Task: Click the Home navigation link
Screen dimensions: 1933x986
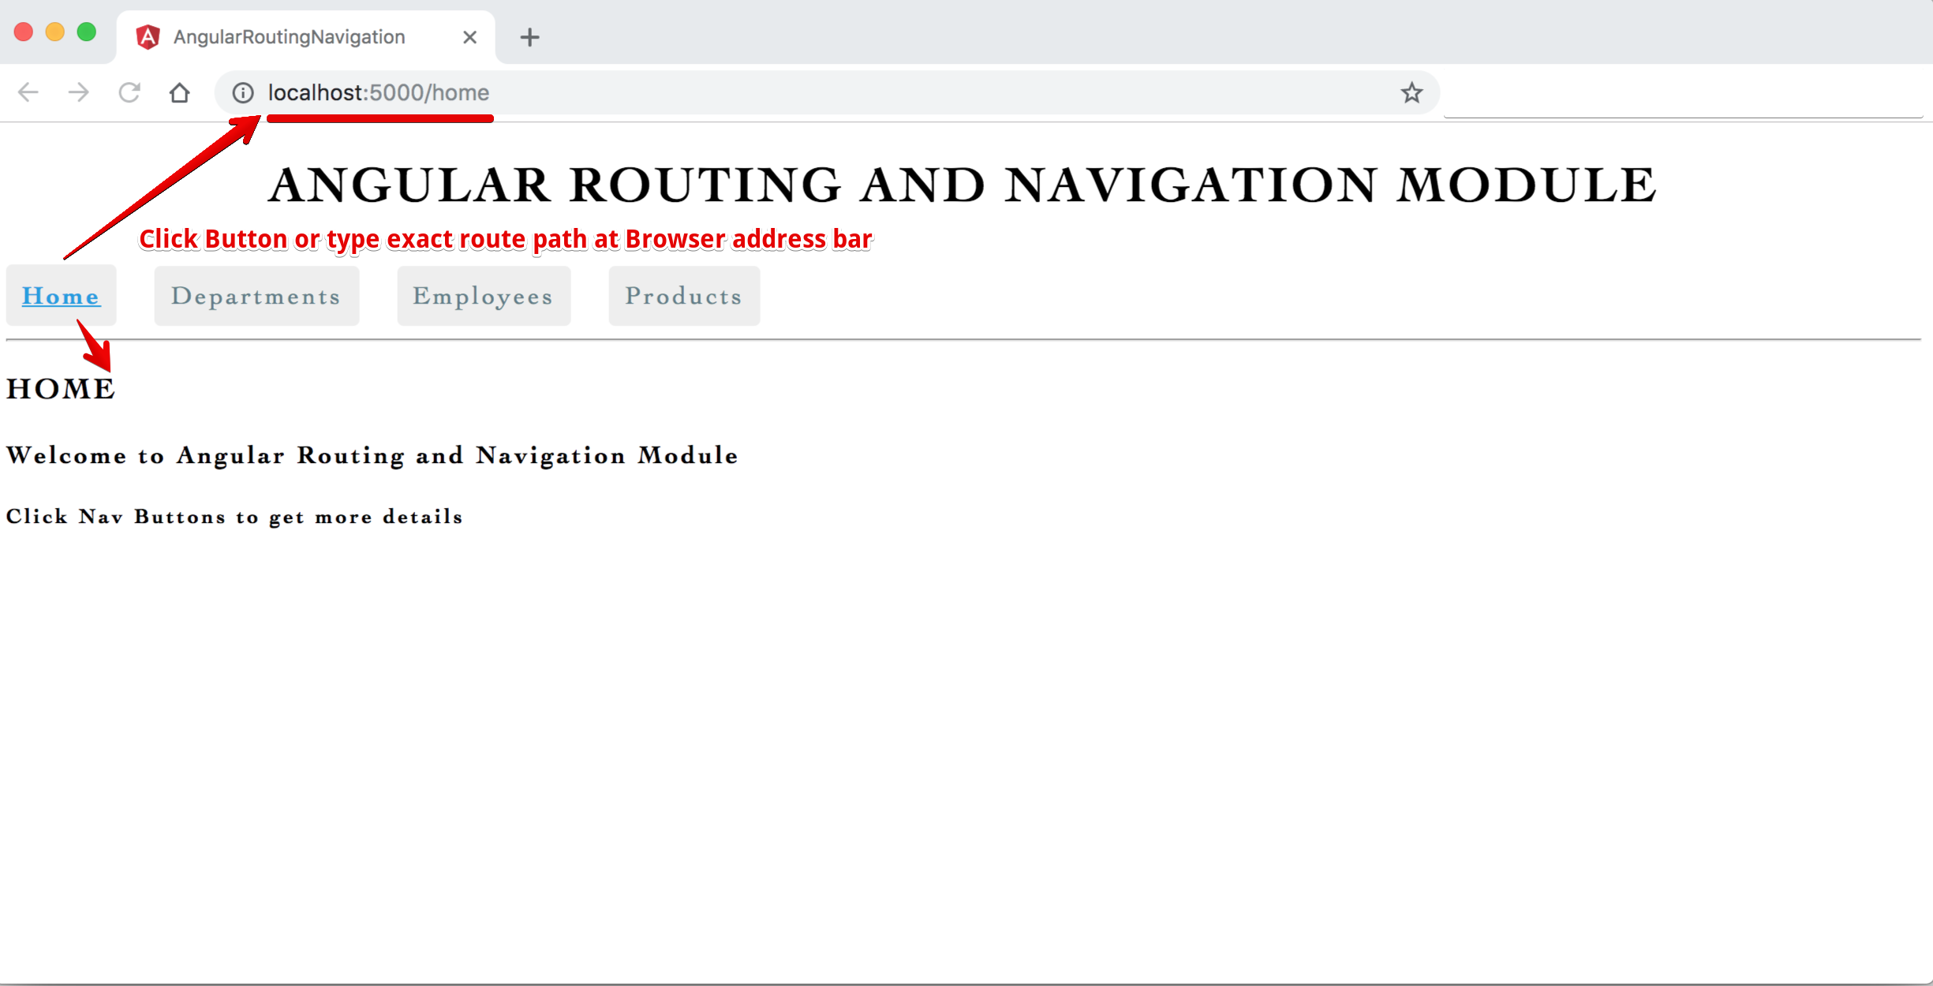Action: point(61,297)
